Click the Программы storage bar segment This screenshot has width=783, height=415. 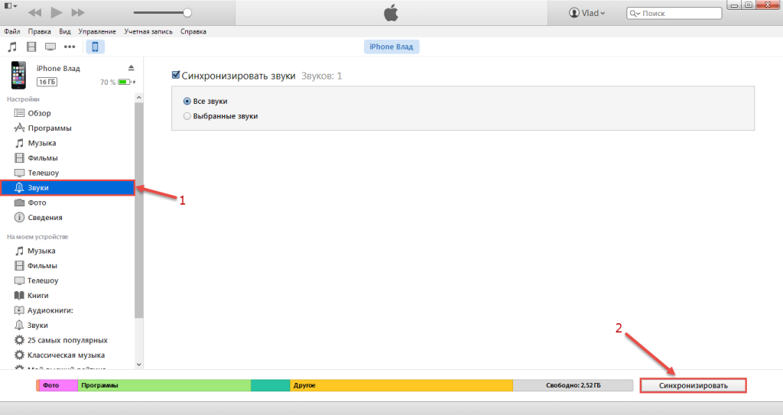(x=164, y=385)
